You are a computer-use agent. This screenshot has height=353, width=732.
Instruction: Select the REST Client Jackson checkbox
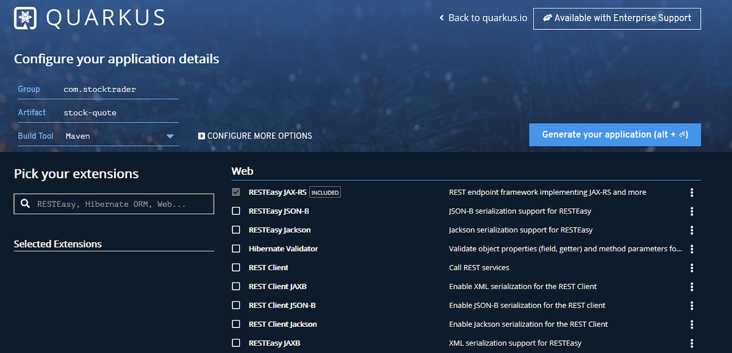point(235,324)
